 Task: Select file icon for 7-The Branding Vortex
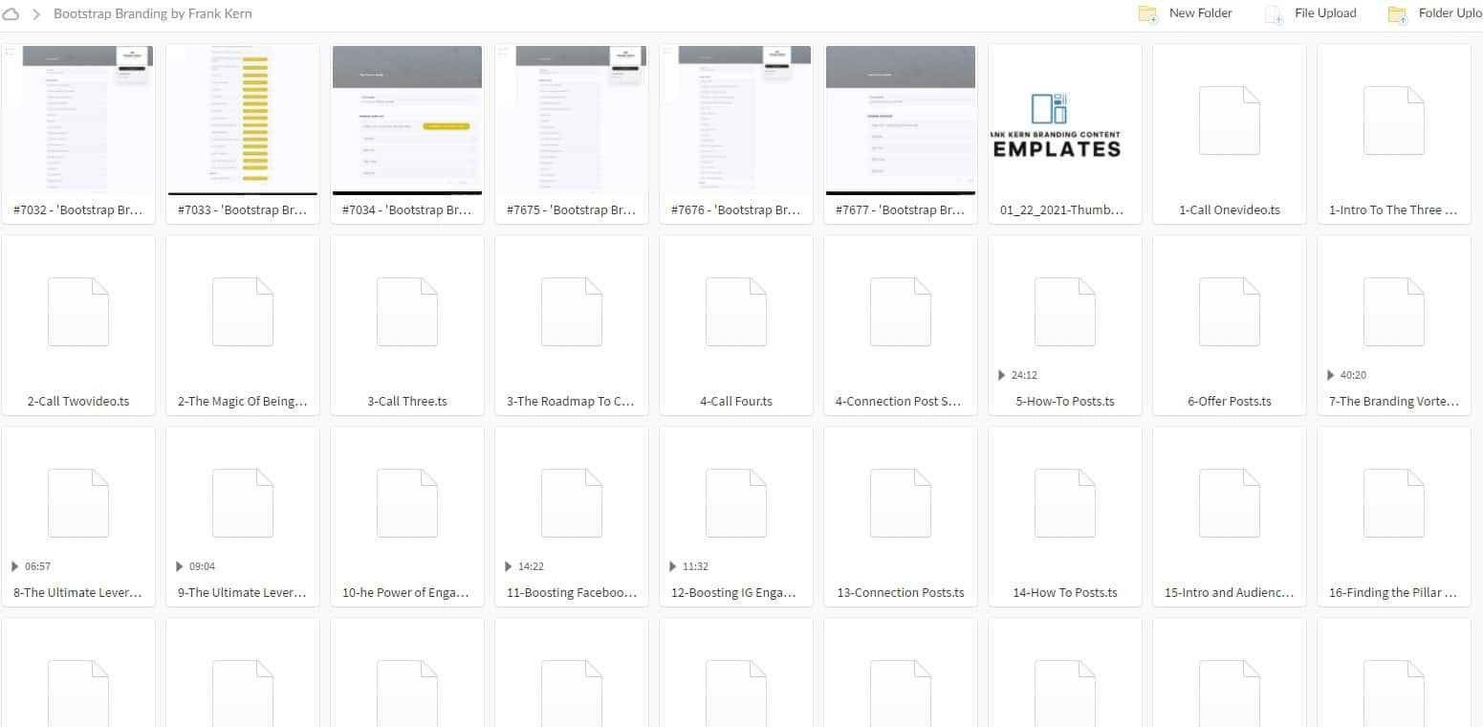[x=1394, y=311]
